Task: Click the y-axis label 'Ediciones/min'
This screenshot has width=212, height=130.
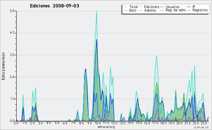Action: [x=3, y=66]
